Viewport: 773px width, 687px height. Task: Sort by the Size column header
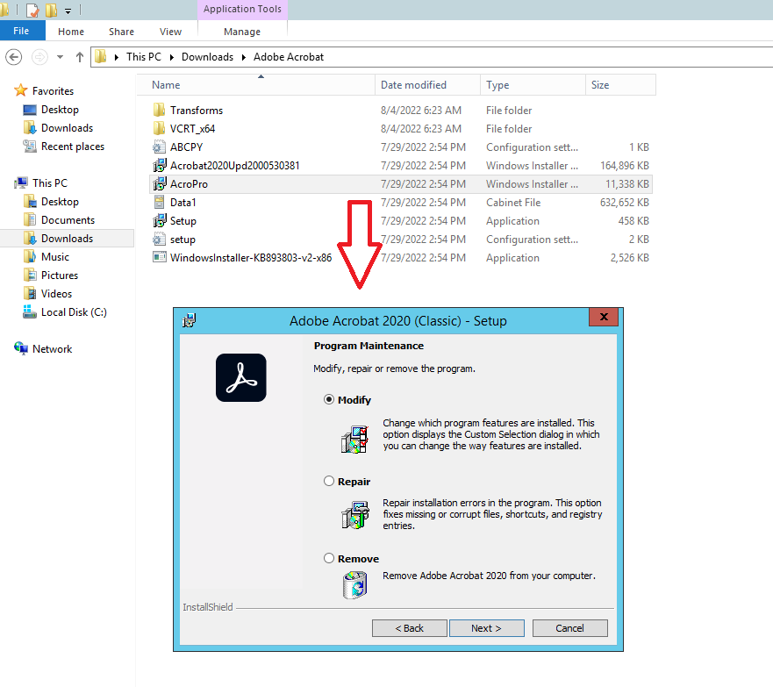click(620, 85)
